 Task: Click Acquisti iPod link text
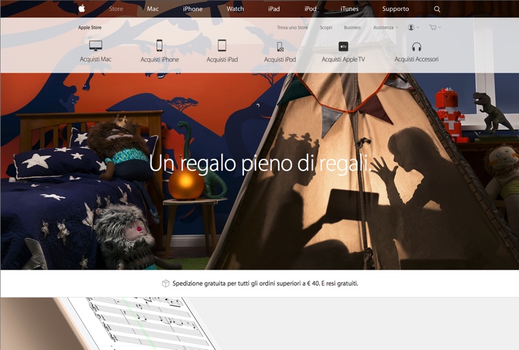pos(280,60)
